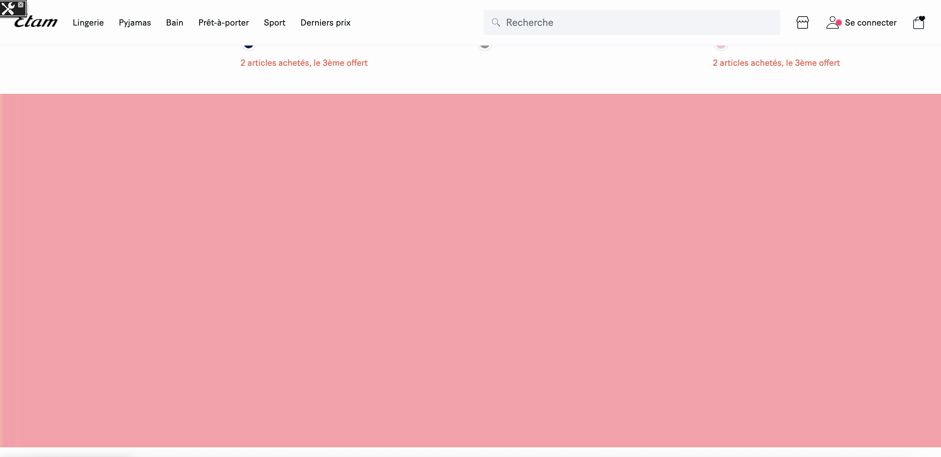Click the Se connecter link
This screenshot has width=941, height=457.
pyautogui.click(x=871, y=23)
